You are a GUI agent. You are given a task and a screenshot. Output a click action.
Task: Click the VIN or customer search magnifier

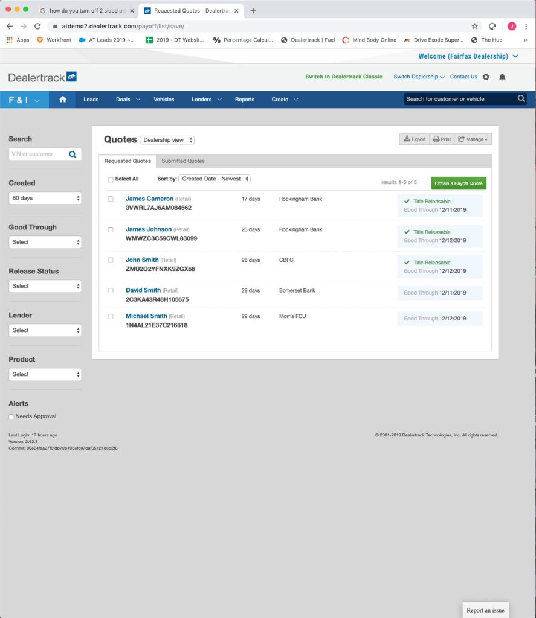[x=73, y=154]
